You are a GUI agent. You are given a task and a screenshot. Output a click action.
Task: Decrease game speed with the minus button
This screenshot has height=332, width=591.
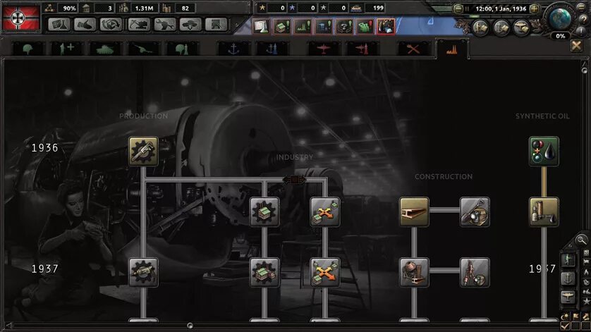click(458, 8)
